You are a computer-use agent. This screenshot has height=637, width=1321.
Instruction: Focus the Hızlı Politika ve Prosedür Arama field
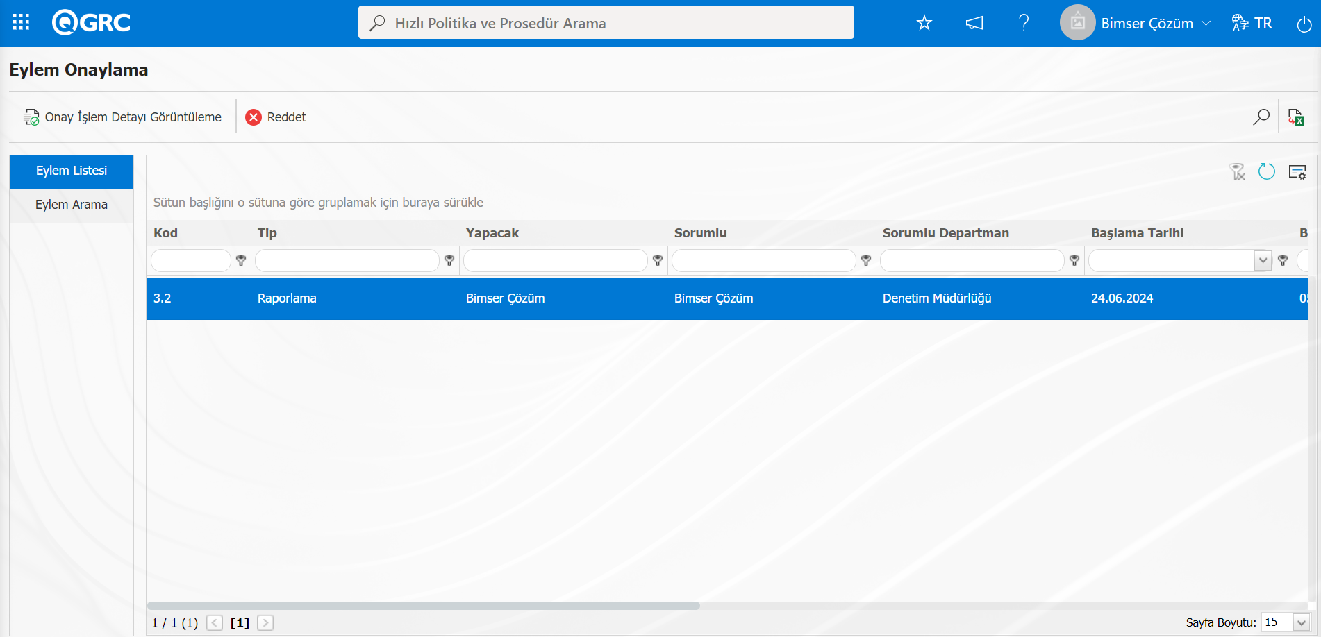606,23
